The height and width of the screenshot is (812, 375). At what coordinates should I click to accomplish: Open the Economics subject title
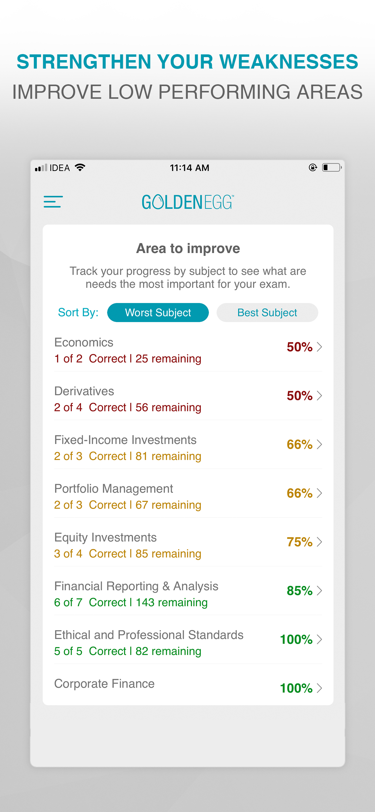click(84, 342)
